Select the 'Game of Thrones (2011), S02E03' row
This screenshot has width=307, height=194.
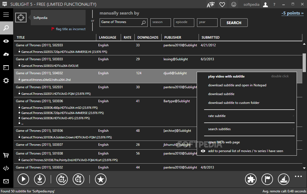(x=158, y=48)
